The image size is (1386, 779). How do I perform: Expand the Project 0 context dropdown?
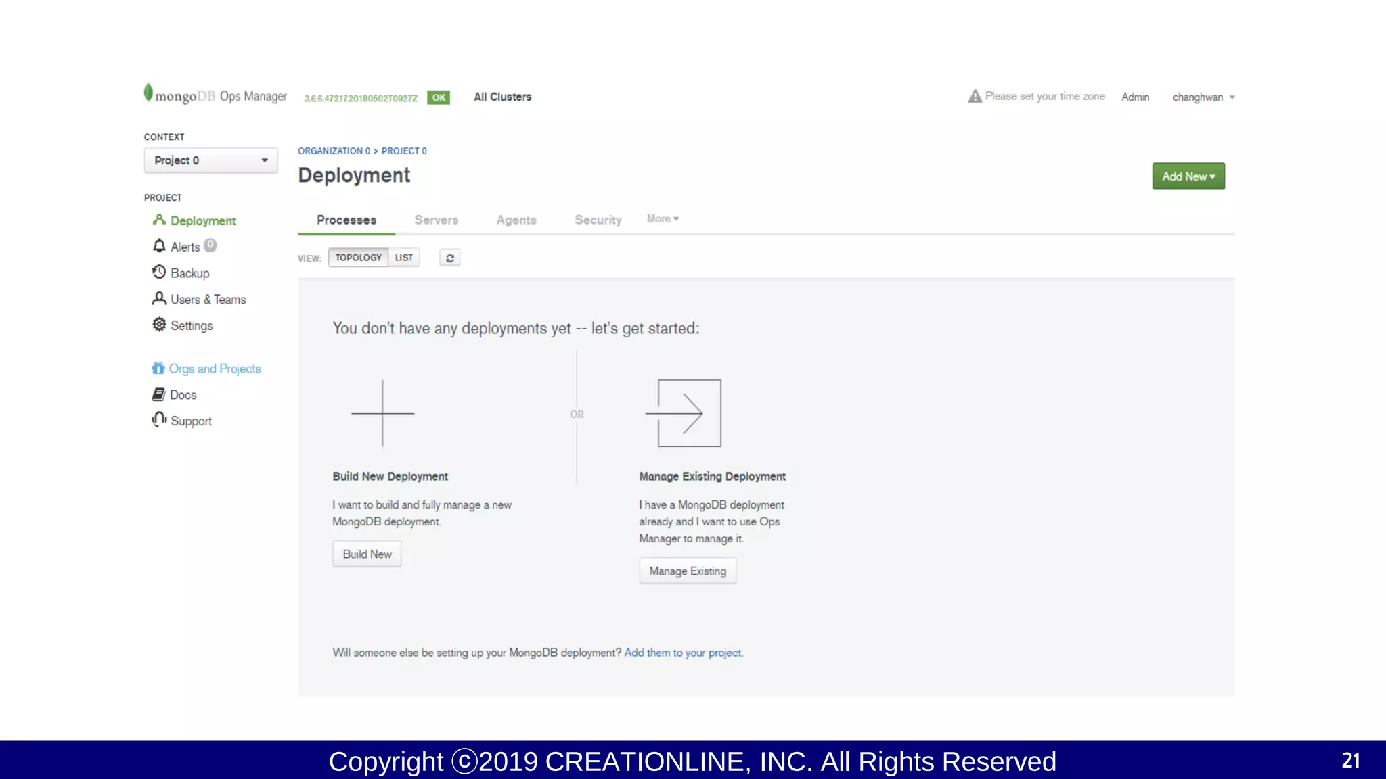(210, 160)
